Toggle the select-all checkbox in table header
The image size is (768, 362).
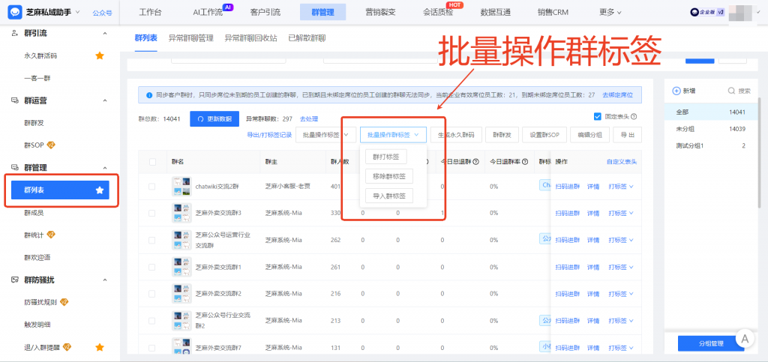click(x=152, y=162)
